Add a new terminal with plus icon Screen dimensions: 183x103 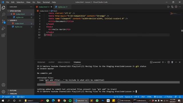coord(163,62)
